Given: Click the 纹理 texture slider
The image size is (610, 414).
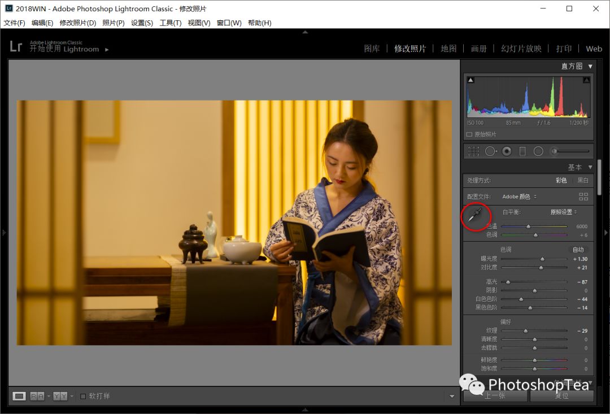Looking at the screenshot, I should [534, 331].
